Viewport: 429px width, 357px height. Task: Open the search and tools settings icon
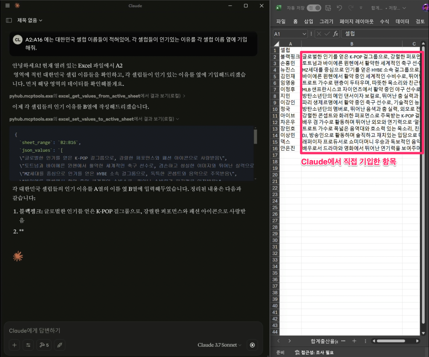click(x=28, y=345)
